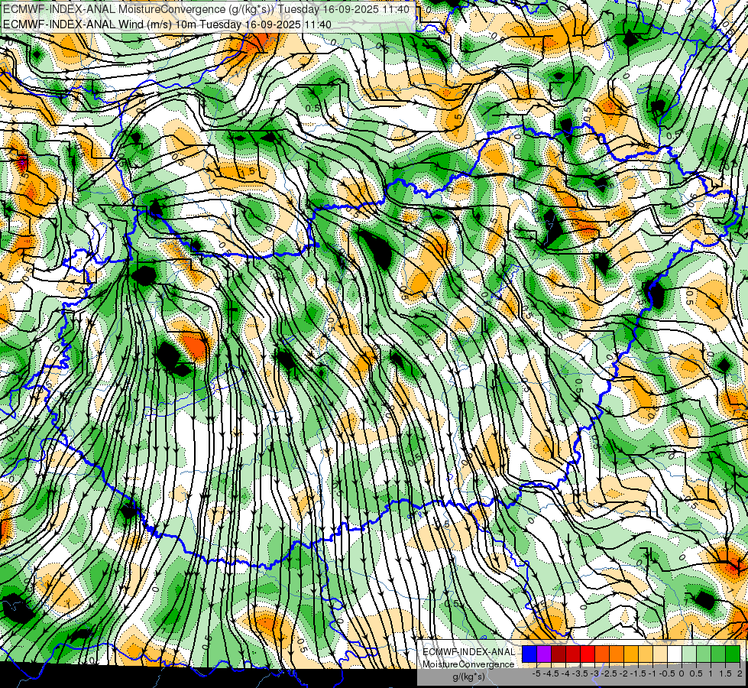Click the legend scale value -2.5
Screen dimensions: 748x688
[x=609, y=673]
